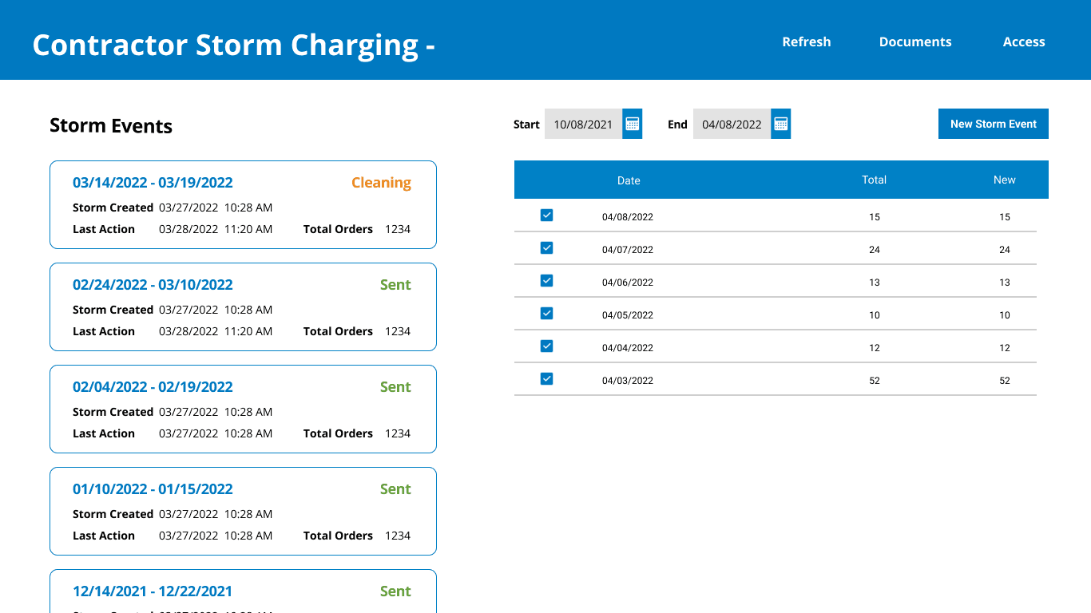Image resolution: width=1091 pixels, height=613 pixels.
Task: Select the 04/08/2022 date cell
Action: point(628,217)
